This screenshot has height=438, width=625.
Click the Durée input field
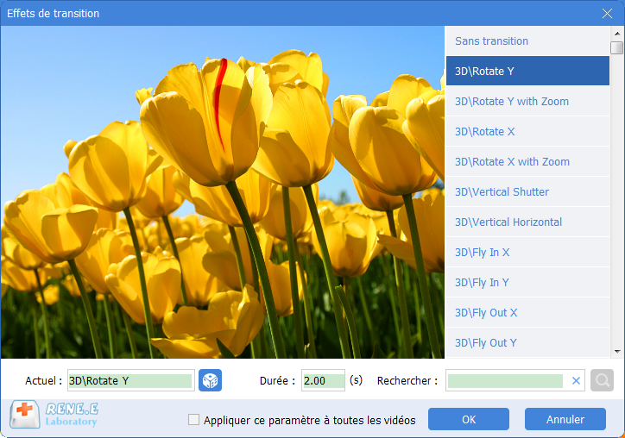323,380
